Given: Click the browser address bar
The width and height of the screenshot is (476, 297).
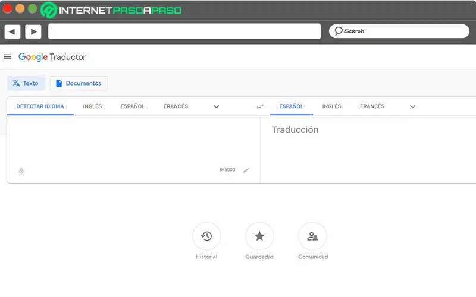Looking at the screenshot, I should coord(184,31).
